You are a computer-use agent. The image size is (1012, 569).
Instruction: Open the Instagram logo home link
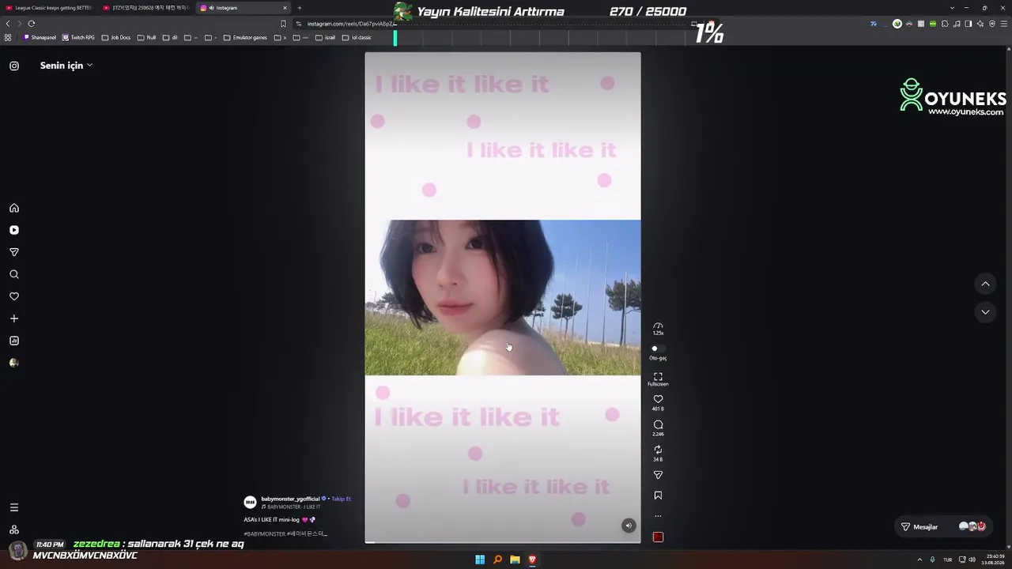[14, 66]
